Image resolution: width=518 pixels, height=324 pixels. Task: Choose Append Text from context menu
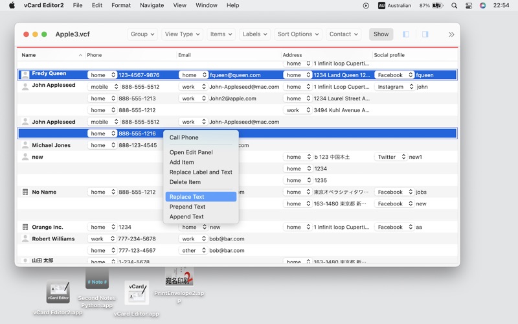point(186,216)
